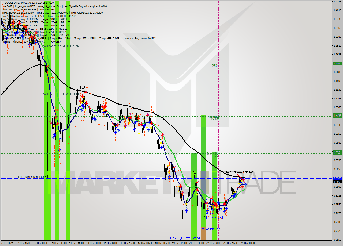Click the '23 Dec 16:00' time label
The width and height of the screenshot is (343, 246).
(x=231, y=243)
